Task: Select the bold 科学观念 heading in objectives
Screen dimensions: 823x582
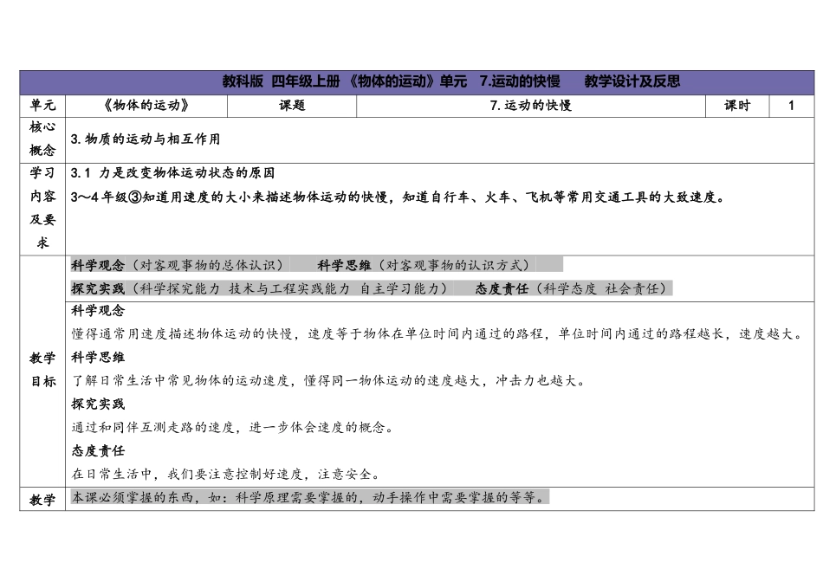Action: pyautogui.click(x=98, y=311)
